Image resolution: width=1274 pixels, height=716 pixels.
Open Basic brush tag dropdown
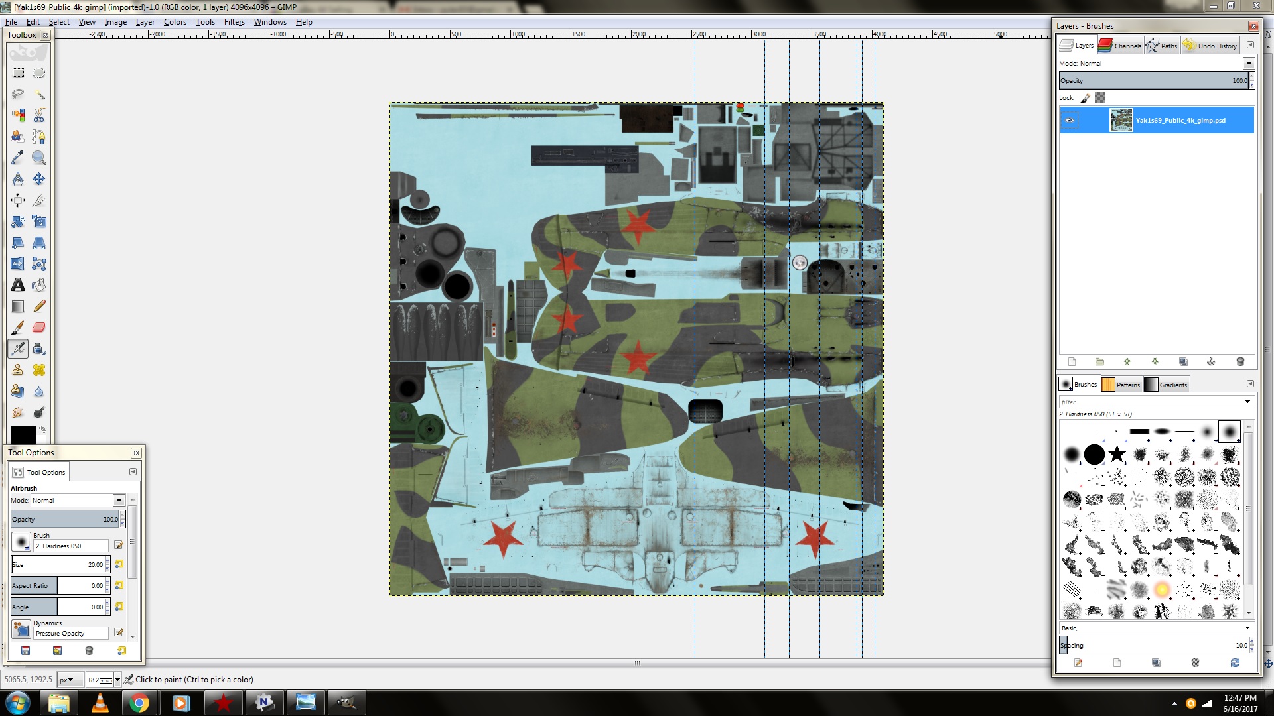[x=1247, y=628]
